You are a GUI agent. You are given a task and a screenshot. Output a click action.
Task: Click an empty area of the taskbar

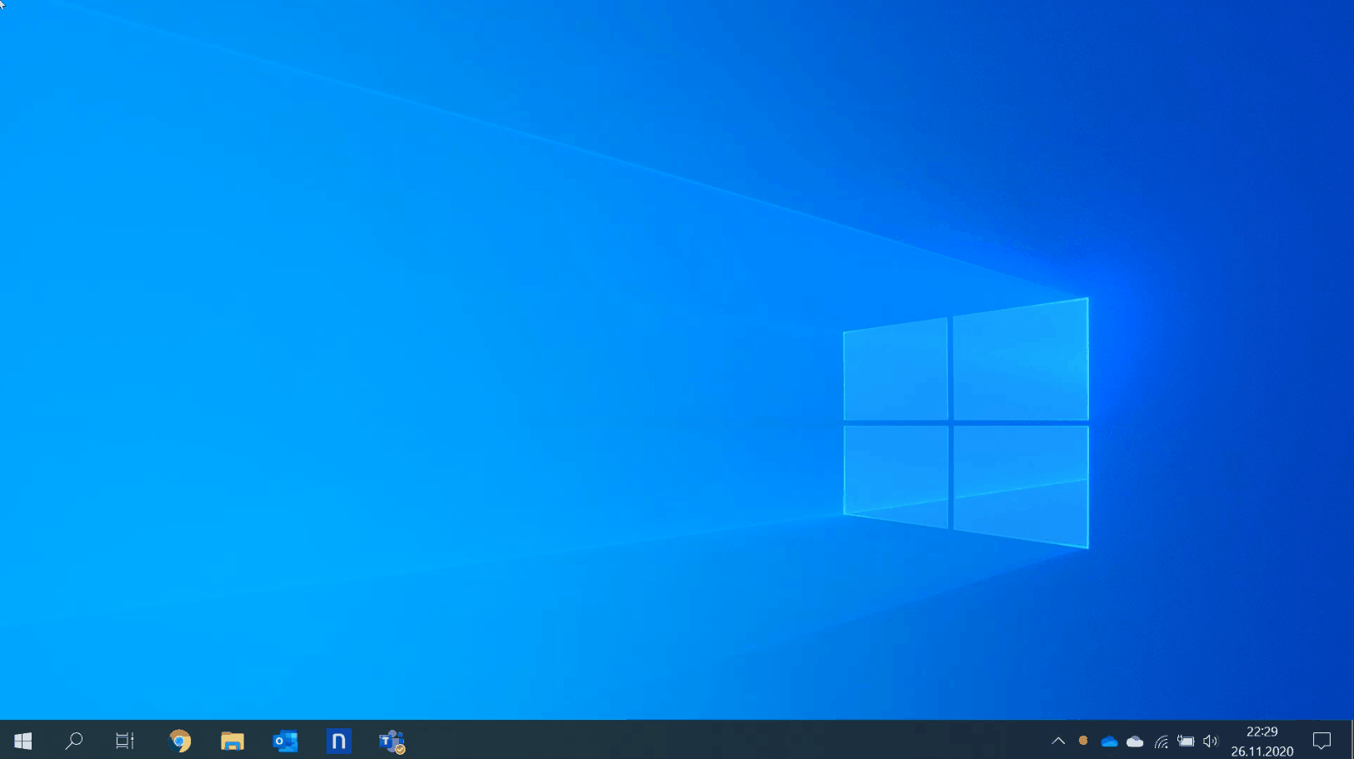pyautogui.click(x=708, y=741)
